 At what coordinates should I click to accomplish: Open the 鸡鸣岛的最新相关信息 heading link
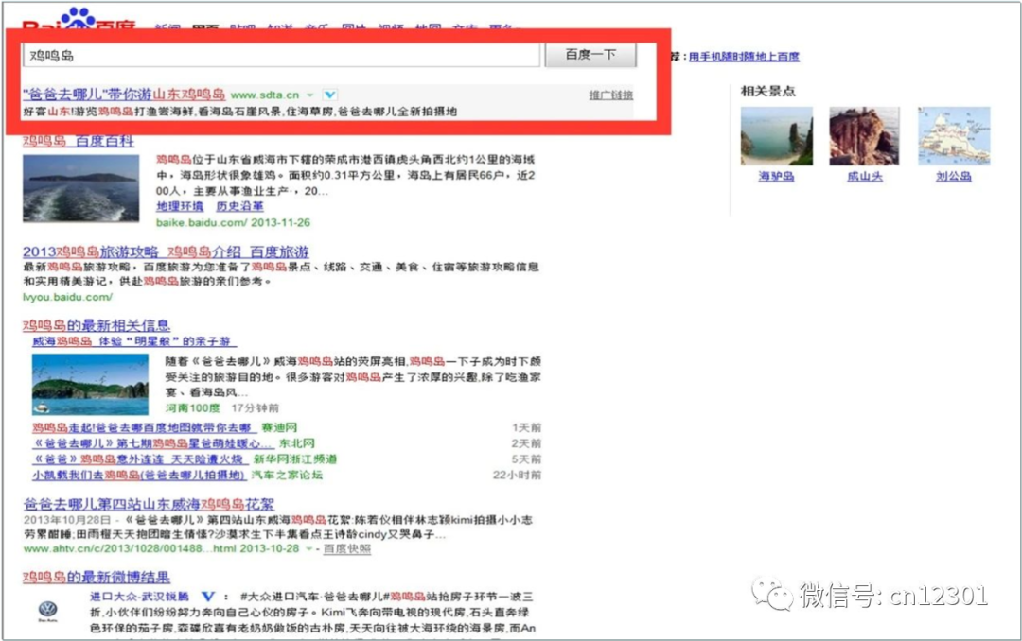pyautogui.click(x=97, y=325)
